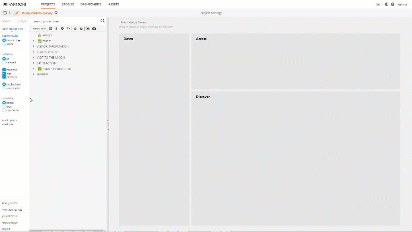Screen dimensions: 412x232
Task: Select search in 'all' radio
Action: (4, 59)
